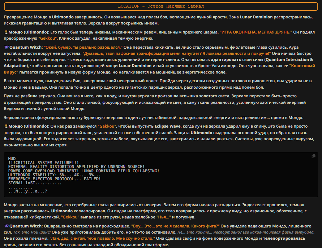Click the quote "Лан, дед, считай, тебе повезло."

(x=82, y=238)
